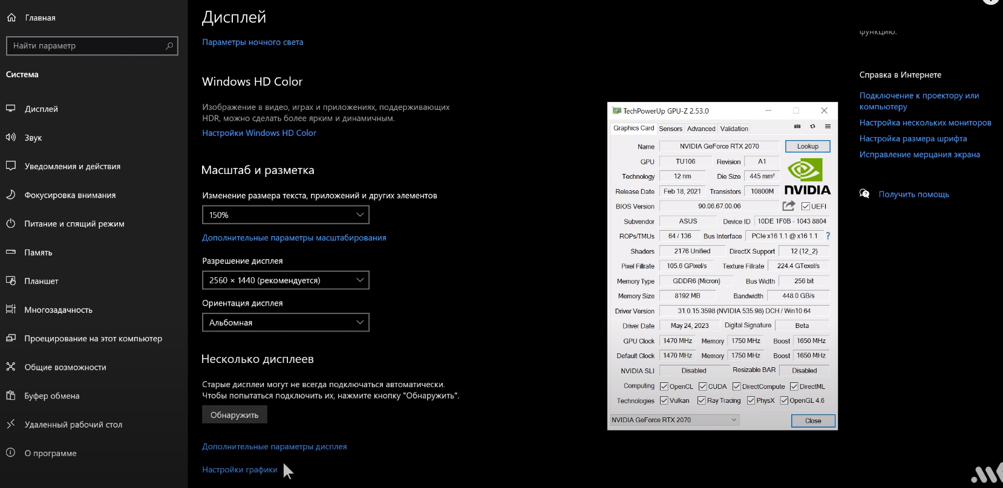This screenshot has height=488, width=1003.
Task: Switch to the Validation tab
Action: click(x=734, y=129)
